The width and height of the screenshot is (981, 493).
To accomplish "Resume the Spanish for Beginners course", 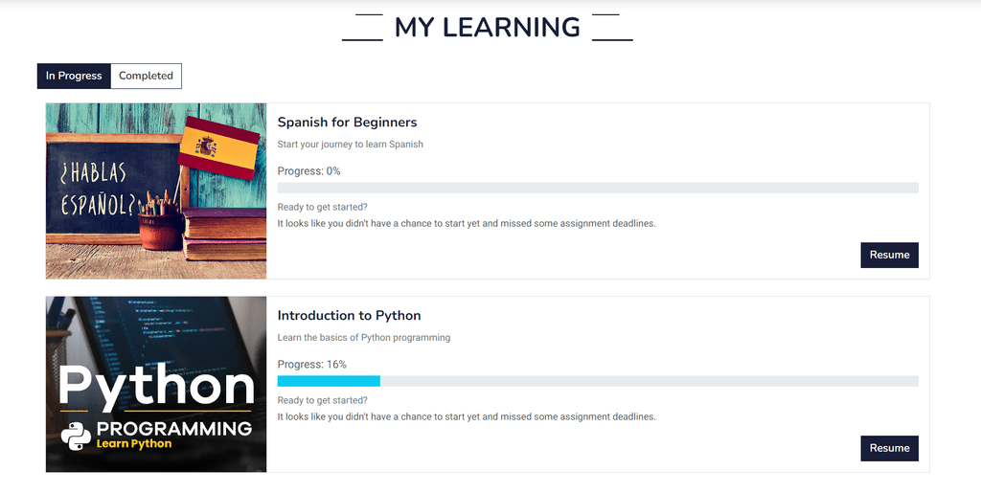I will pyautogui.click(x=889, y=255).
